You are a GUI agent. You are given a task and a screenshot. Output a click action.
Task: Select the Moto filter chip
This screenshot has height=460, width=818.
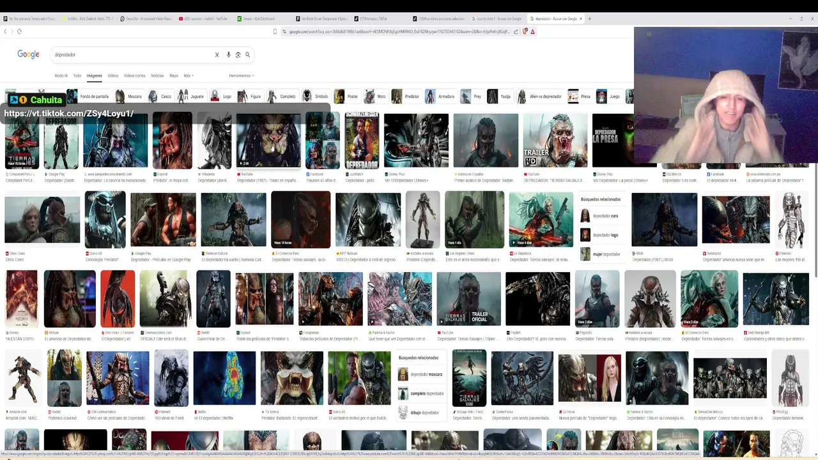[x=376, y=96]
